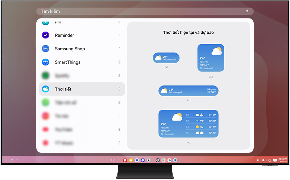The image size is (290, 180).
Task: Open the Reminder app icon in widget list
Action: point(46,35)
